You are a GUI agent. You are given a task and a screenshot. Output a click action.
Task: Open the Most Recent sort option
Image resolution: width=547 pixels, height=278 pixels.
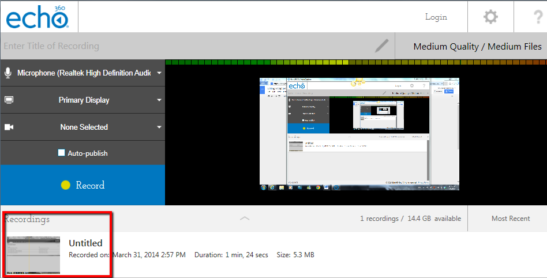click(511, 219)
